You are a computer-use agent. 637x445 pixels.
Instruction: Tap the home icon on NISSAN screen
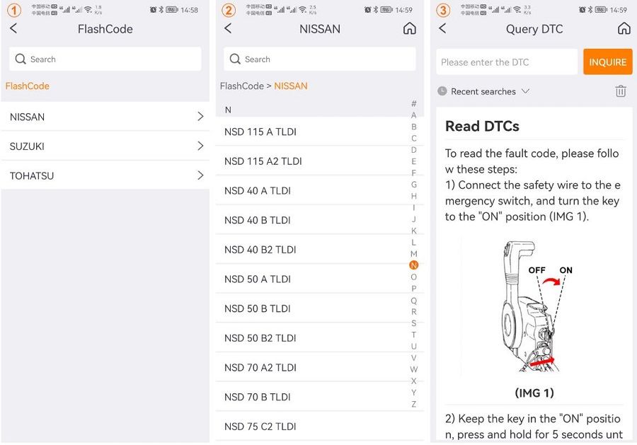409,28
